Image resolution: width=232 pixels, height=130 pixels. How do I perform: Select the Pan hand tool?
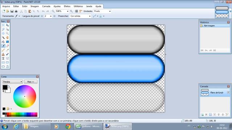[x=7, y=38]
